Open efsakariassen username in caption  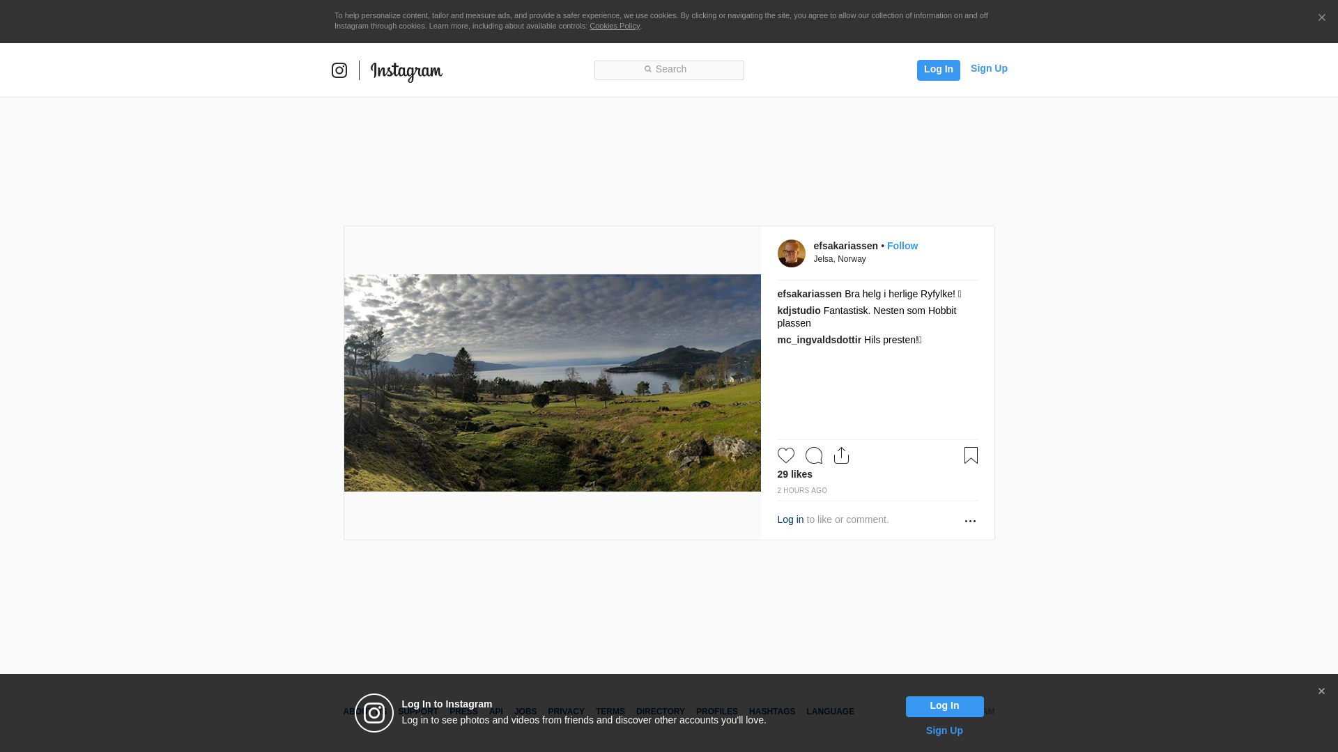pyautogui.click(x=809, y=294)
